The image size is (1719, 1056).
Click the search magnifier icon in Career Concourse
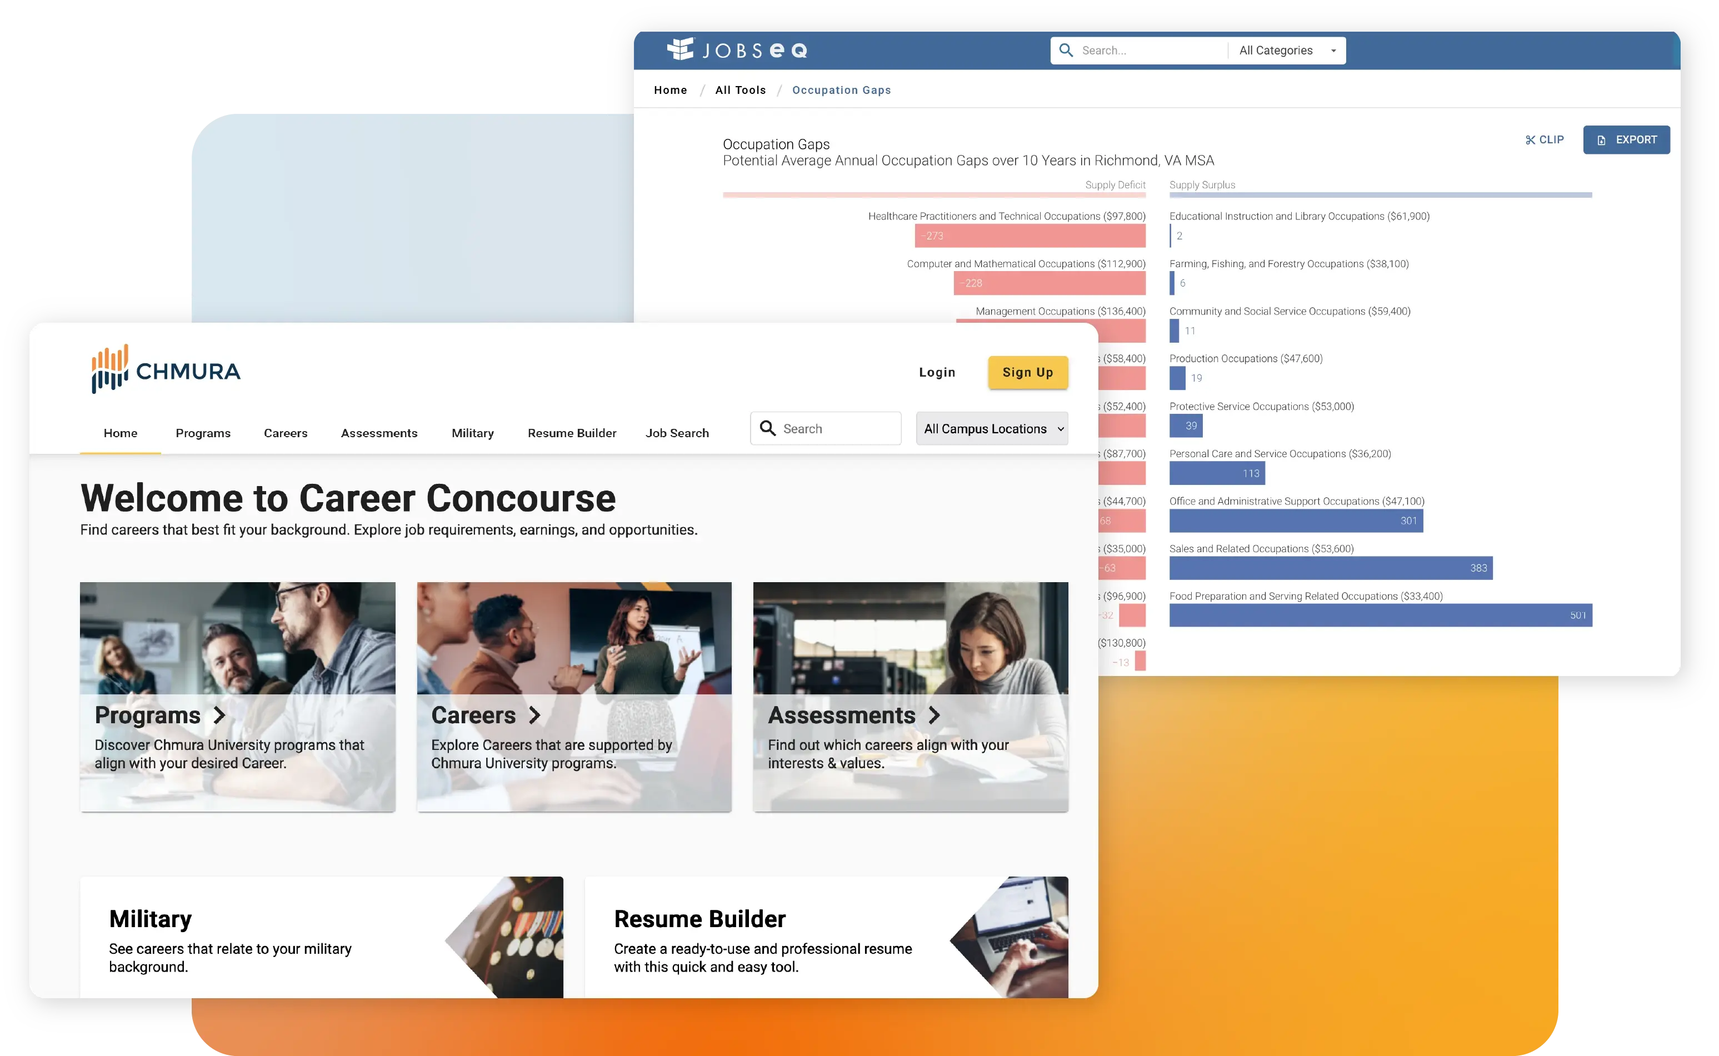[766, 428]
